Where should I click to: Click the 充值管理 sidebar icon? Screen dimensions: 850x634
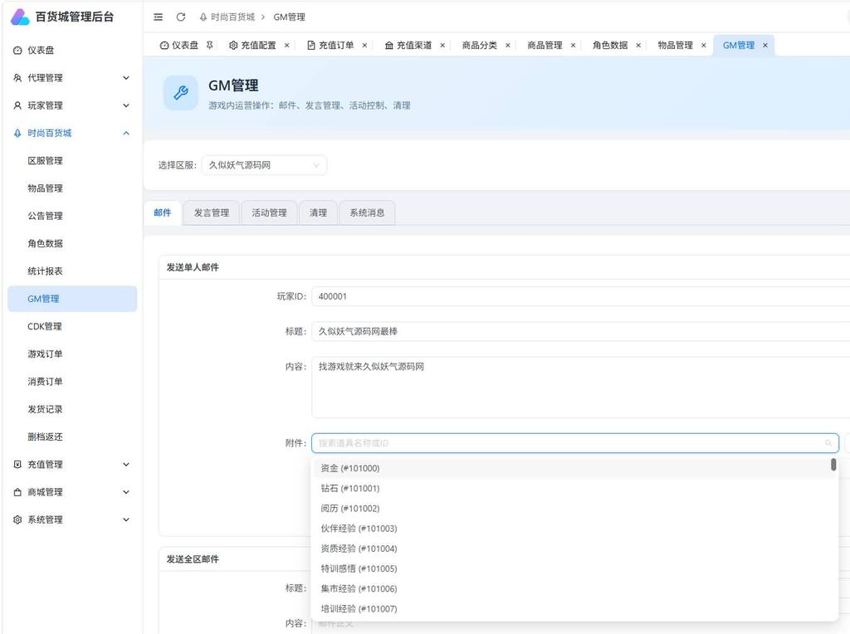(17, 465)
